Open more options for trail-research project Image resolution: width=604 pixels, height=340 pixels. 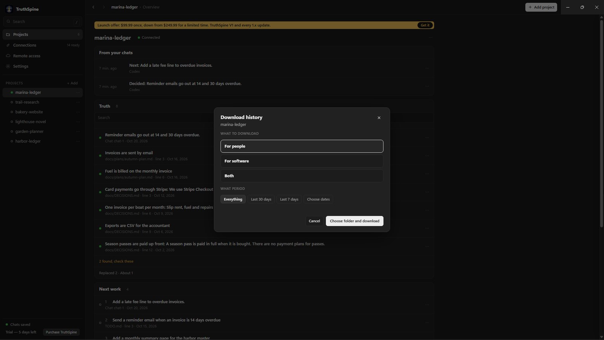coord(78,102)
